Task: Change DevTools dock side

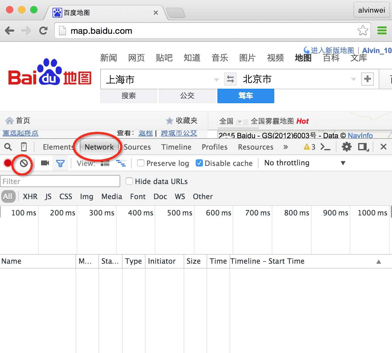Action: [363, 147]
